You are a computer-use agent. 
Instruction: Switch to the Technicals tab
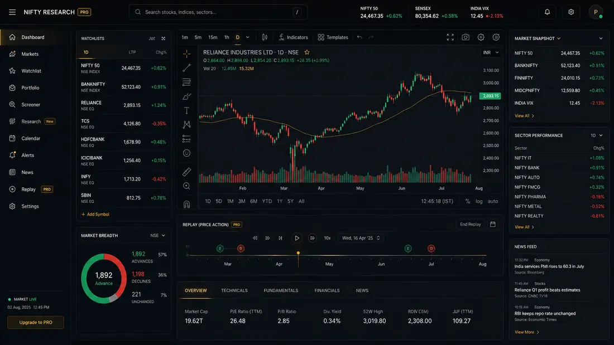coord(234,290)
